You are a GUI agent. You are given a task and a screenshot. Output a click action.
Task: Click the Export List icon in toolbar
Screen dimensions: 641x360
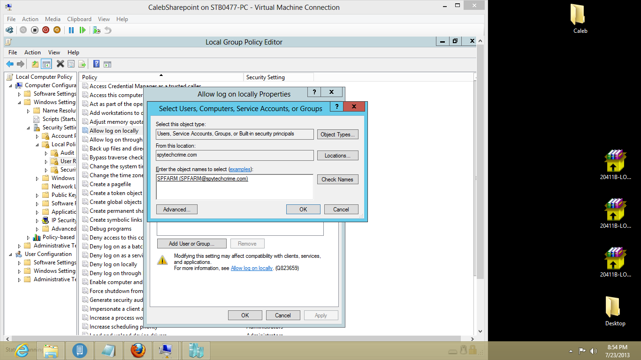click(x=82, y=64)
